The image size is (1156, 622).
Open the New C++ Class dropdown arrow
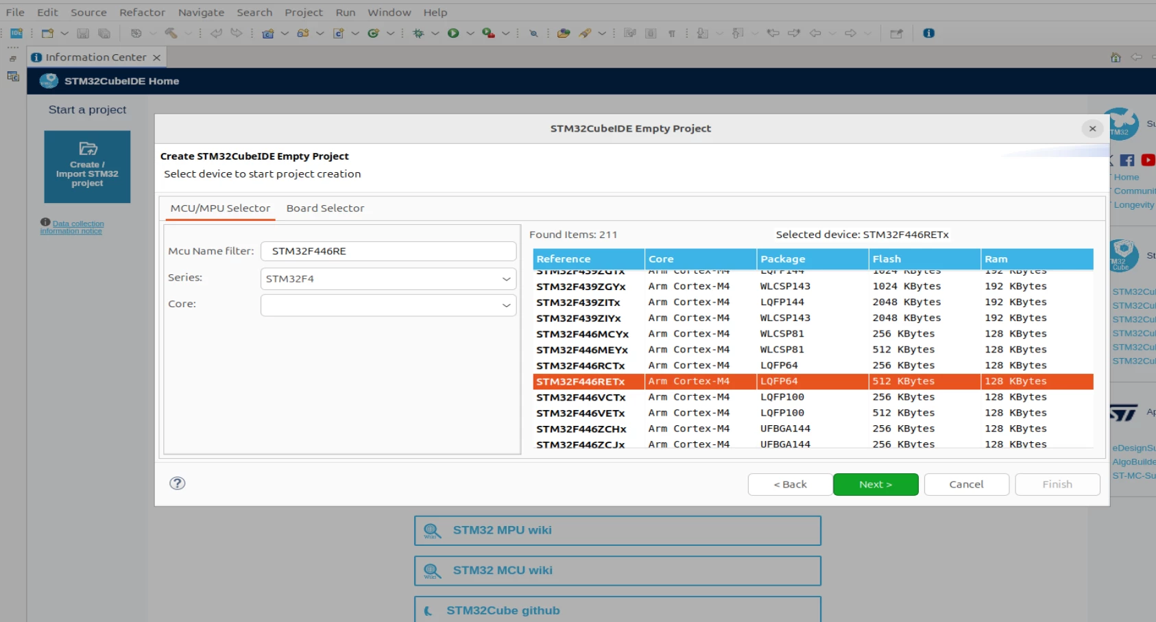coord(390,33)
